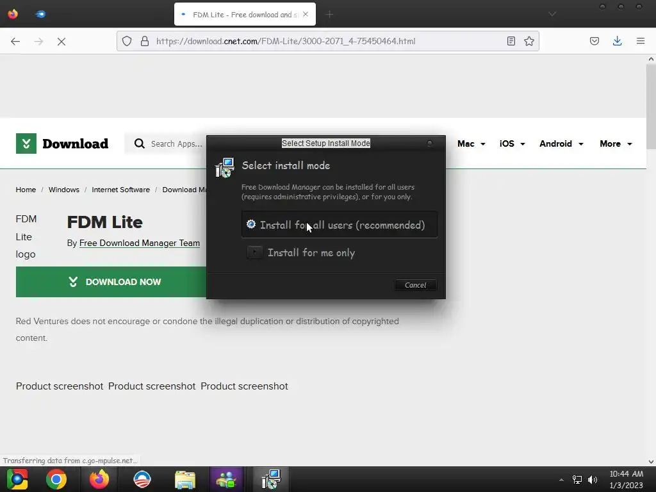Click the magnifier search icon
The width and height of the screenshot is (656, 492).
click(x=139, y=144)
